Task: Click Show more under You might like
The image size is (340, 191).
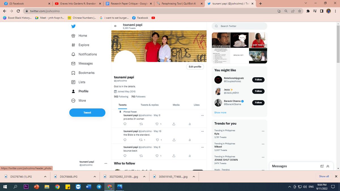Action: (x=220, y=113)
